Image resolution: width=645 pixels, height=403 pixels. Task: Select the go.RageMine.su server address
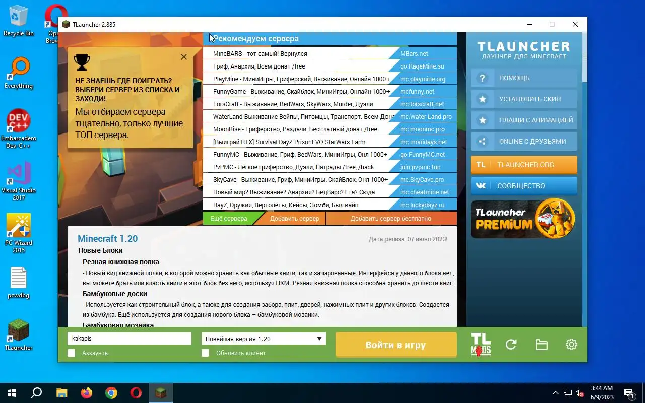coord(422,66)
